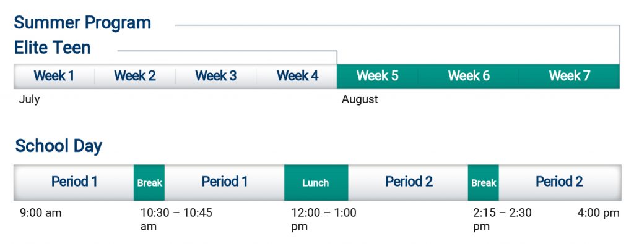Select the green Week 7 segment
This screenshot has height=244, width=634.
click(x=570, y=76)
